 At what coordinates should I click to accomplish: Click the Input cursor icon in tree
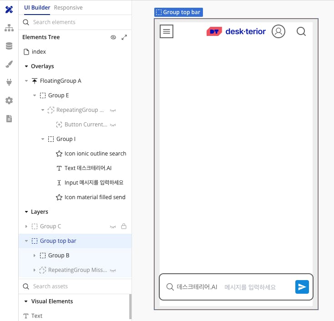[x=59, y=183]
